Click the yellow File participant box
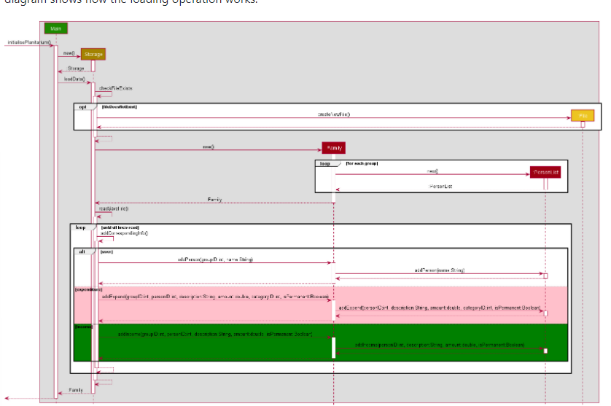 583,116
